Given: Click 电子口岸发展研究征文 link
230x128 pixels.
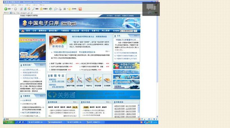Looking at the screenshot, I should [x=31, y=113].
